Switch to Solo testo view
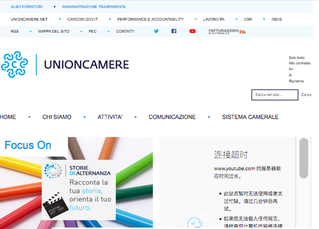 pyautogui.click(x=296, y=57)
